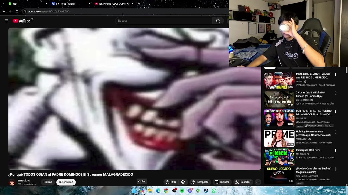
Task: Open the Recortar clip tool
Action: (x=243, y=182)
